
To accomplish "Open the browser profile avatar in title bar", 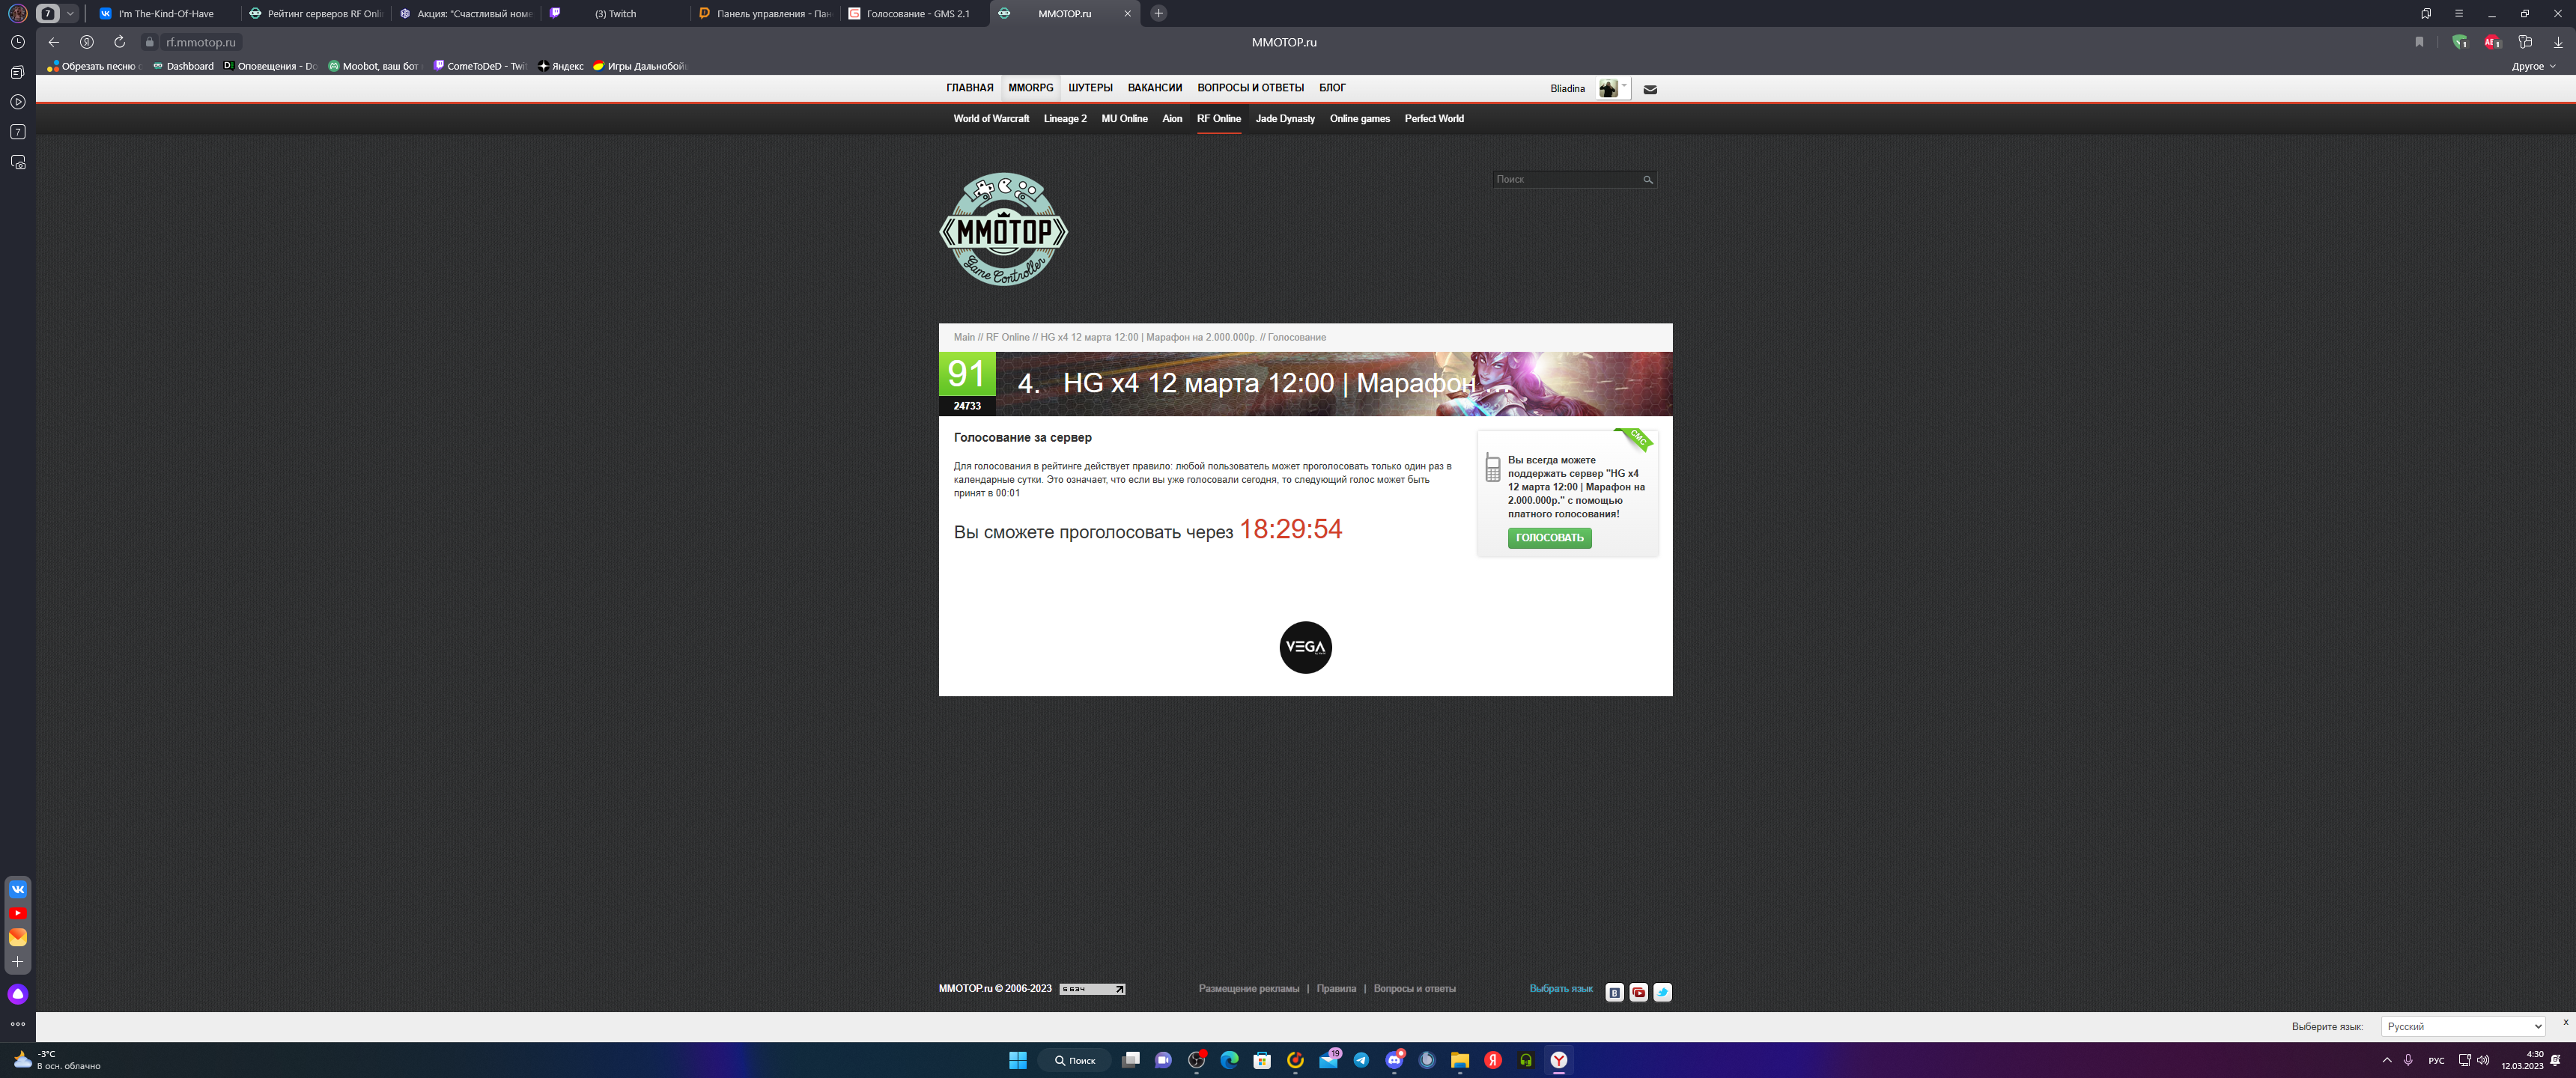I will [17, 13].
